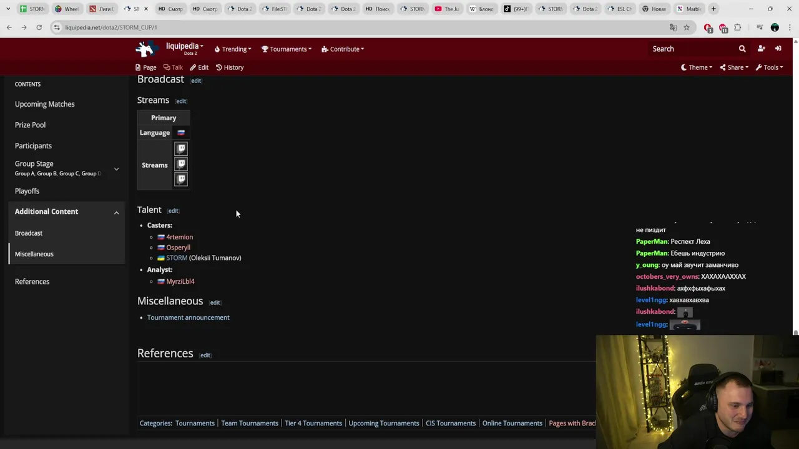Reload the page

click(39, 27)
